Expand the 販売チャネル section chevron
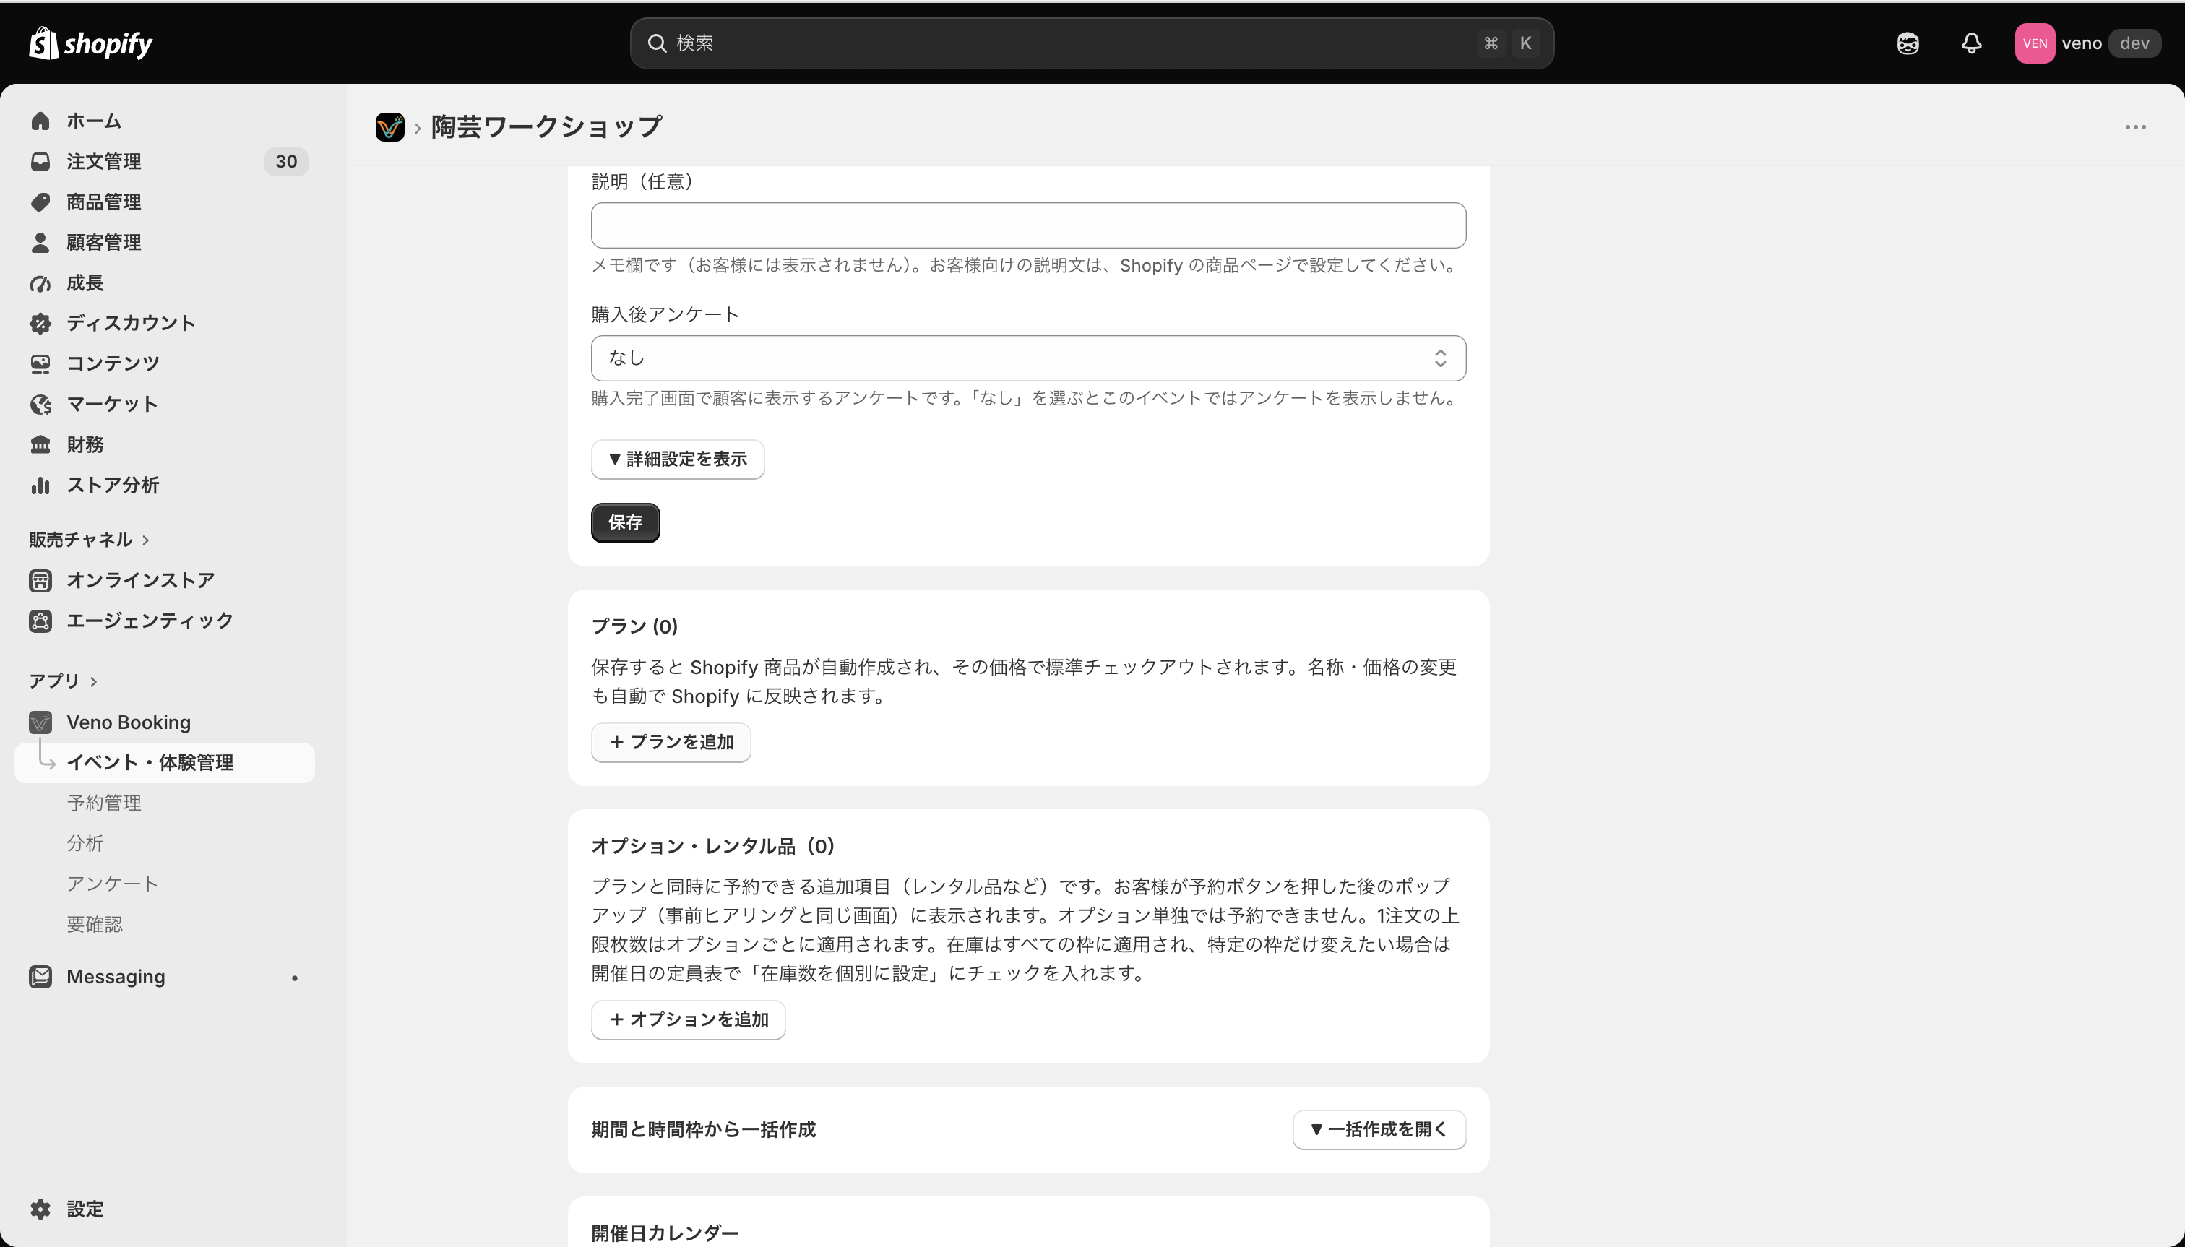Screen dimensions: 2185x1247 (x=146, y=540)
